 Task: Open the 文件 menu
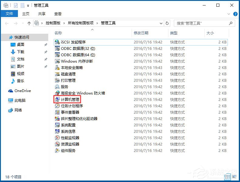tap(9, 14)
